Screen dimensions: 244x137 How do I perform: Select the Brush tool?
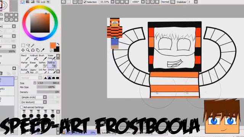click(x=43, y=57)
